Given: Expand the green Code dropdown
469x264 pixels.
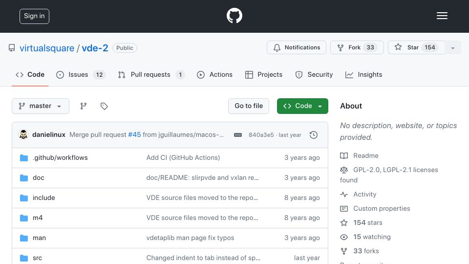Looking at the screenshot, I should coord(302,106).
